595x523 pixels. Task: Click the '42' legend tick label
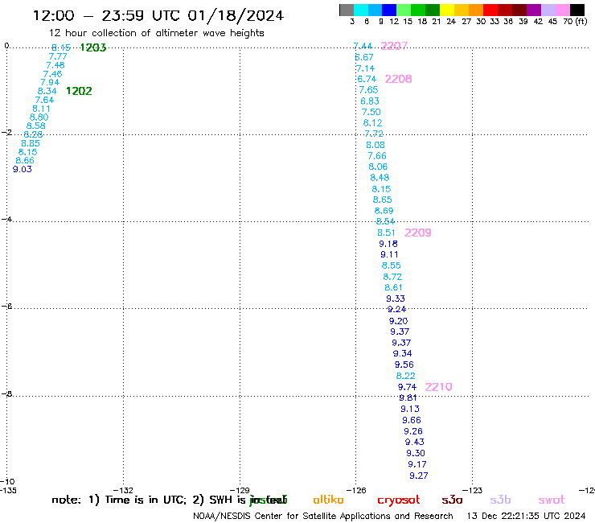(x=538, y=21)
